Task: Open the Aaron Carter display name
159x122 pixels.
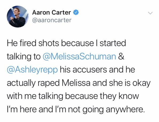Action: 52,13
